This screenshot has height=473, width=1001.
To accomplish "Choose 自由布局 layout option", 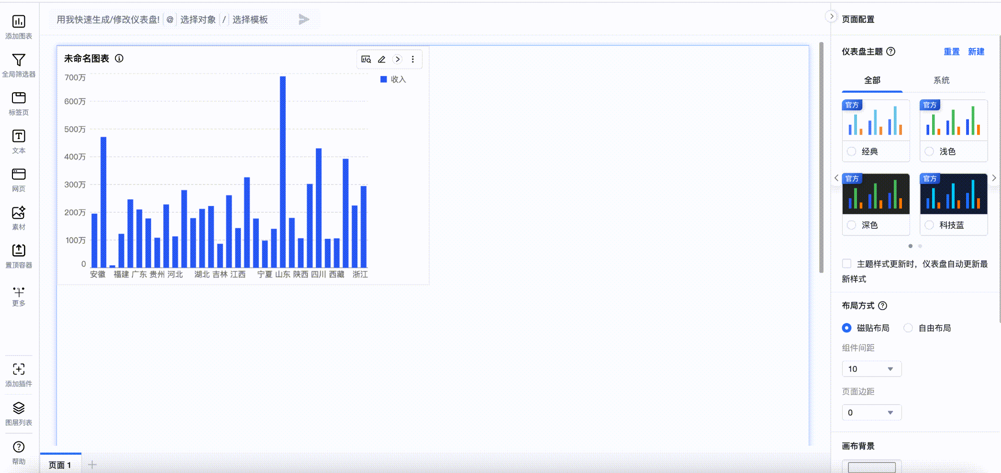I will click(x=908, y=328).
